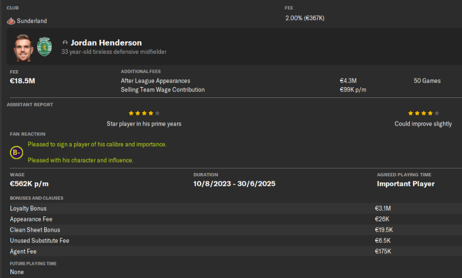Click the contract duration dates
The height and width of the screenshot is (278, 462).
tap(234, 184)
